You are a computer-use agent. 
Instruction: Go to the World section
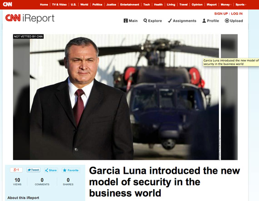tap(84, 5)
